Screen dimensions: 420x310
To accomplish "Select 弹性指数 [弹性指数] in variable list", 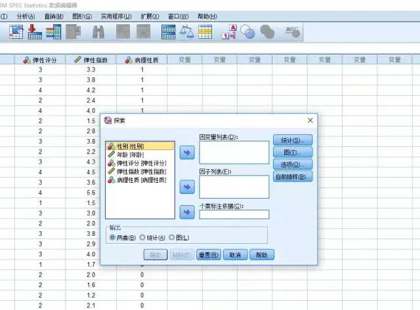I will [x=140, y=172].
